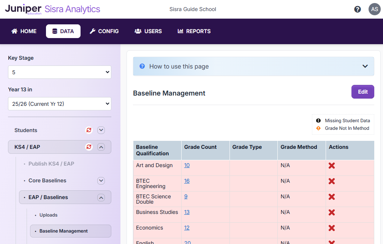
Task: Click the red X for BTEC Science Double
Action: tap(331, 197)
